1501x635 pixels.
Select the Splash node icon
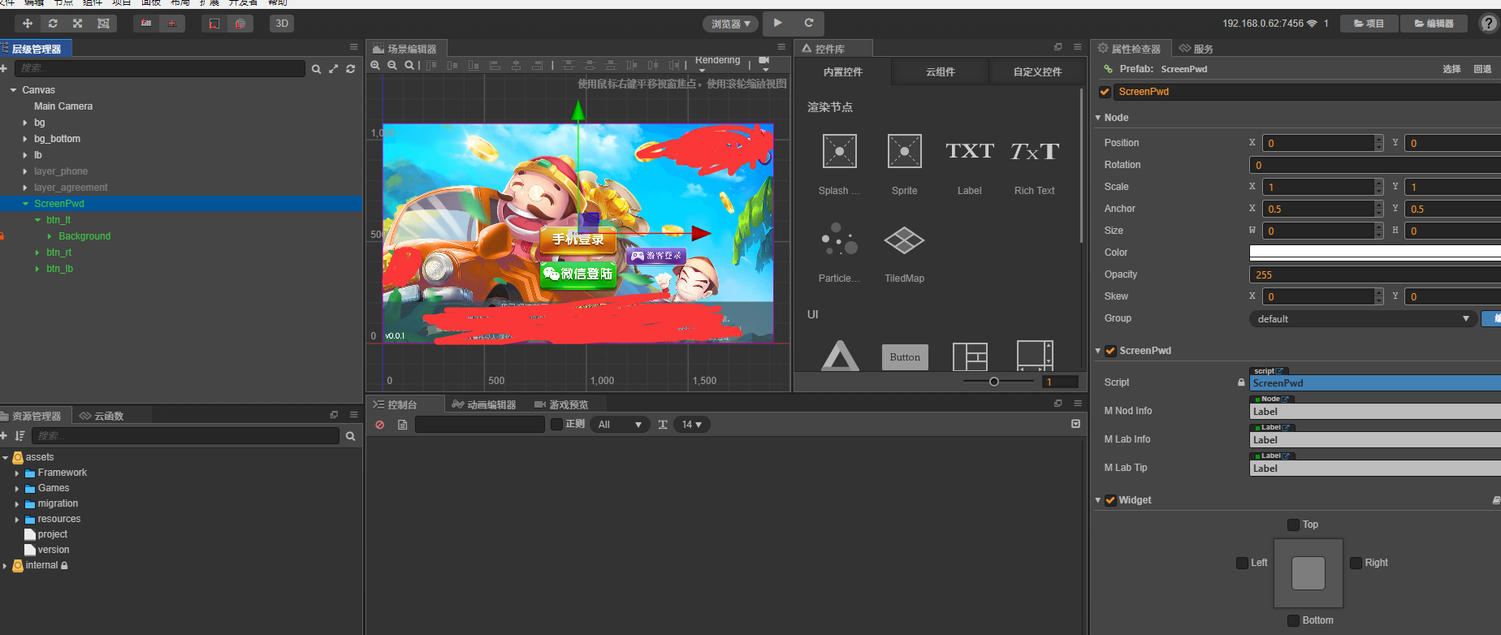click(840, 151)
